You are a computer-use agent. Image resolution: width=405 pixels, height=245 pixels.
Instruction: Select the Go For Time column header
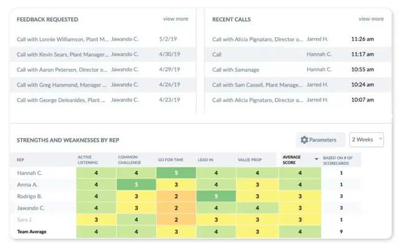171,160
